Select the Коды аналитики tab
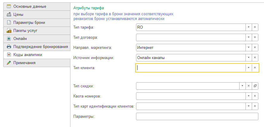Viewport: 264px width, 127px height. point(37,55)
